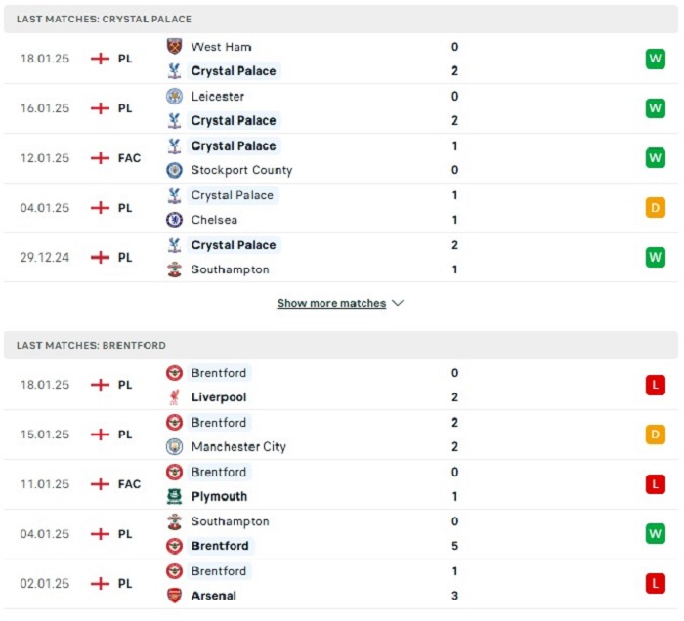The image size is (684, 621).
Task: Select the Last Matches: Brentford header
Action: tap(341, 345)
